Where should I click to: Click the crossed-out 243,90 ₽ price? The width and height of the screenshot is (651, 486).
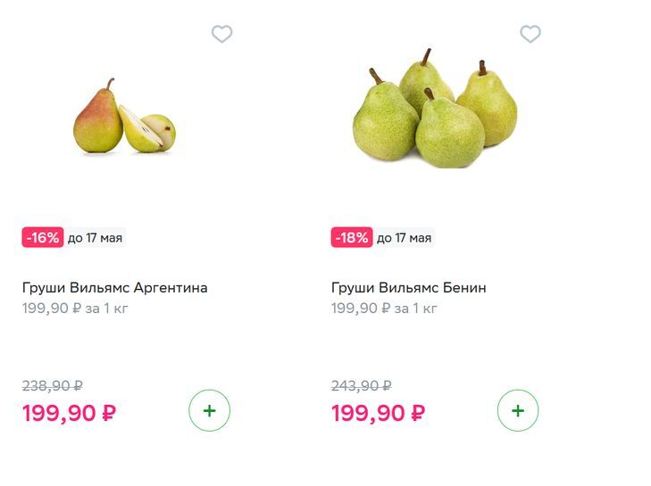[362, 385]
